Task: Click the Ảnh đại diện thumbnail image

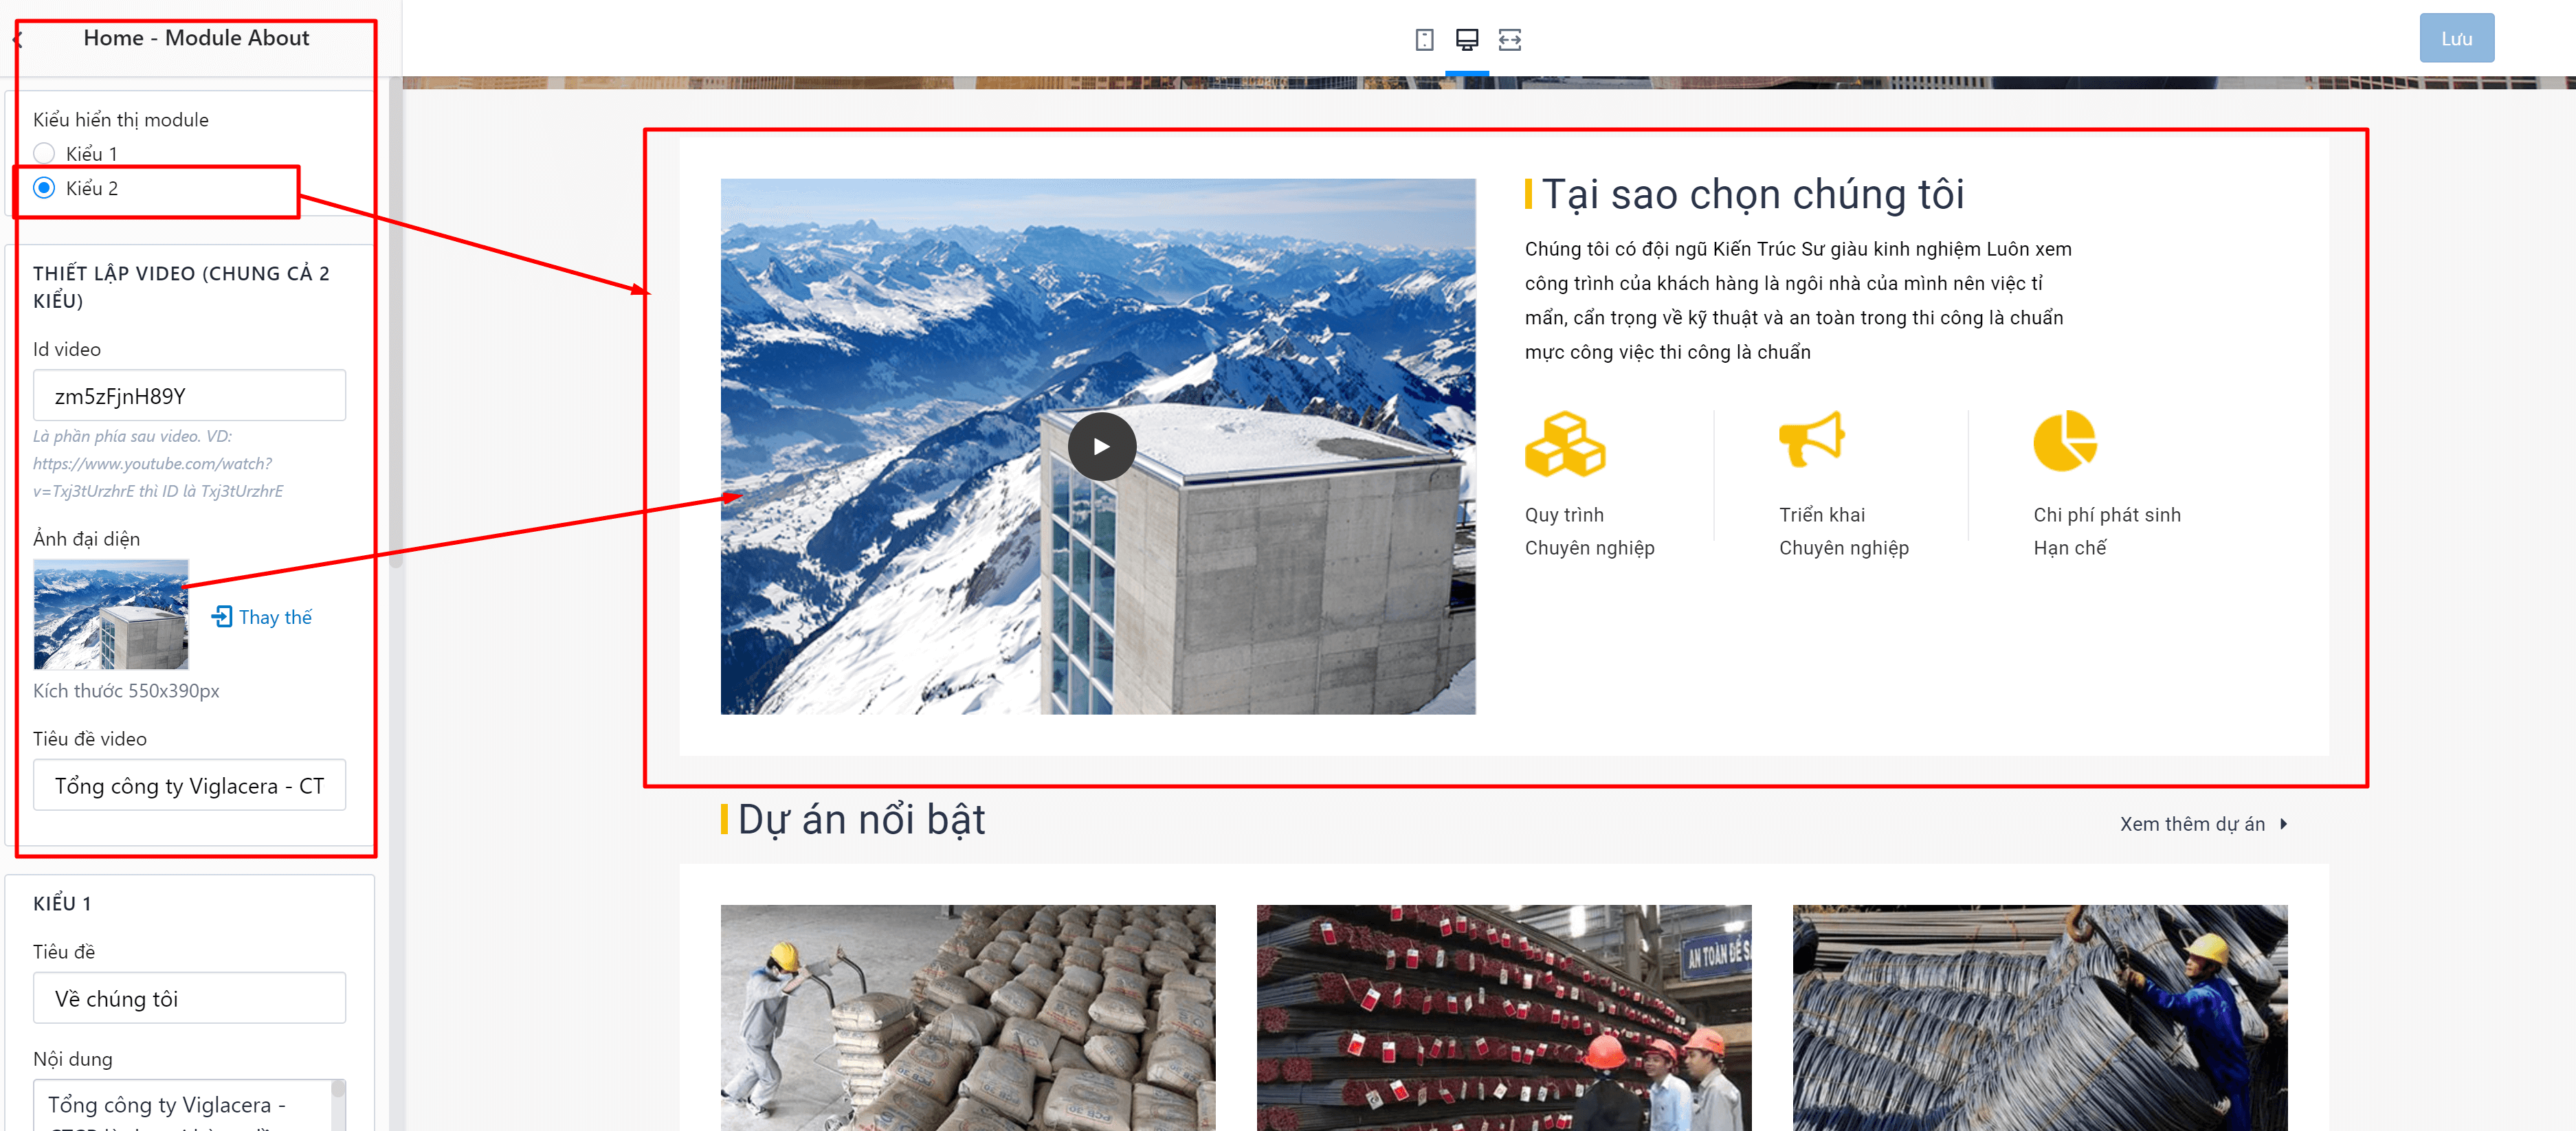Action: click(111, 615)
